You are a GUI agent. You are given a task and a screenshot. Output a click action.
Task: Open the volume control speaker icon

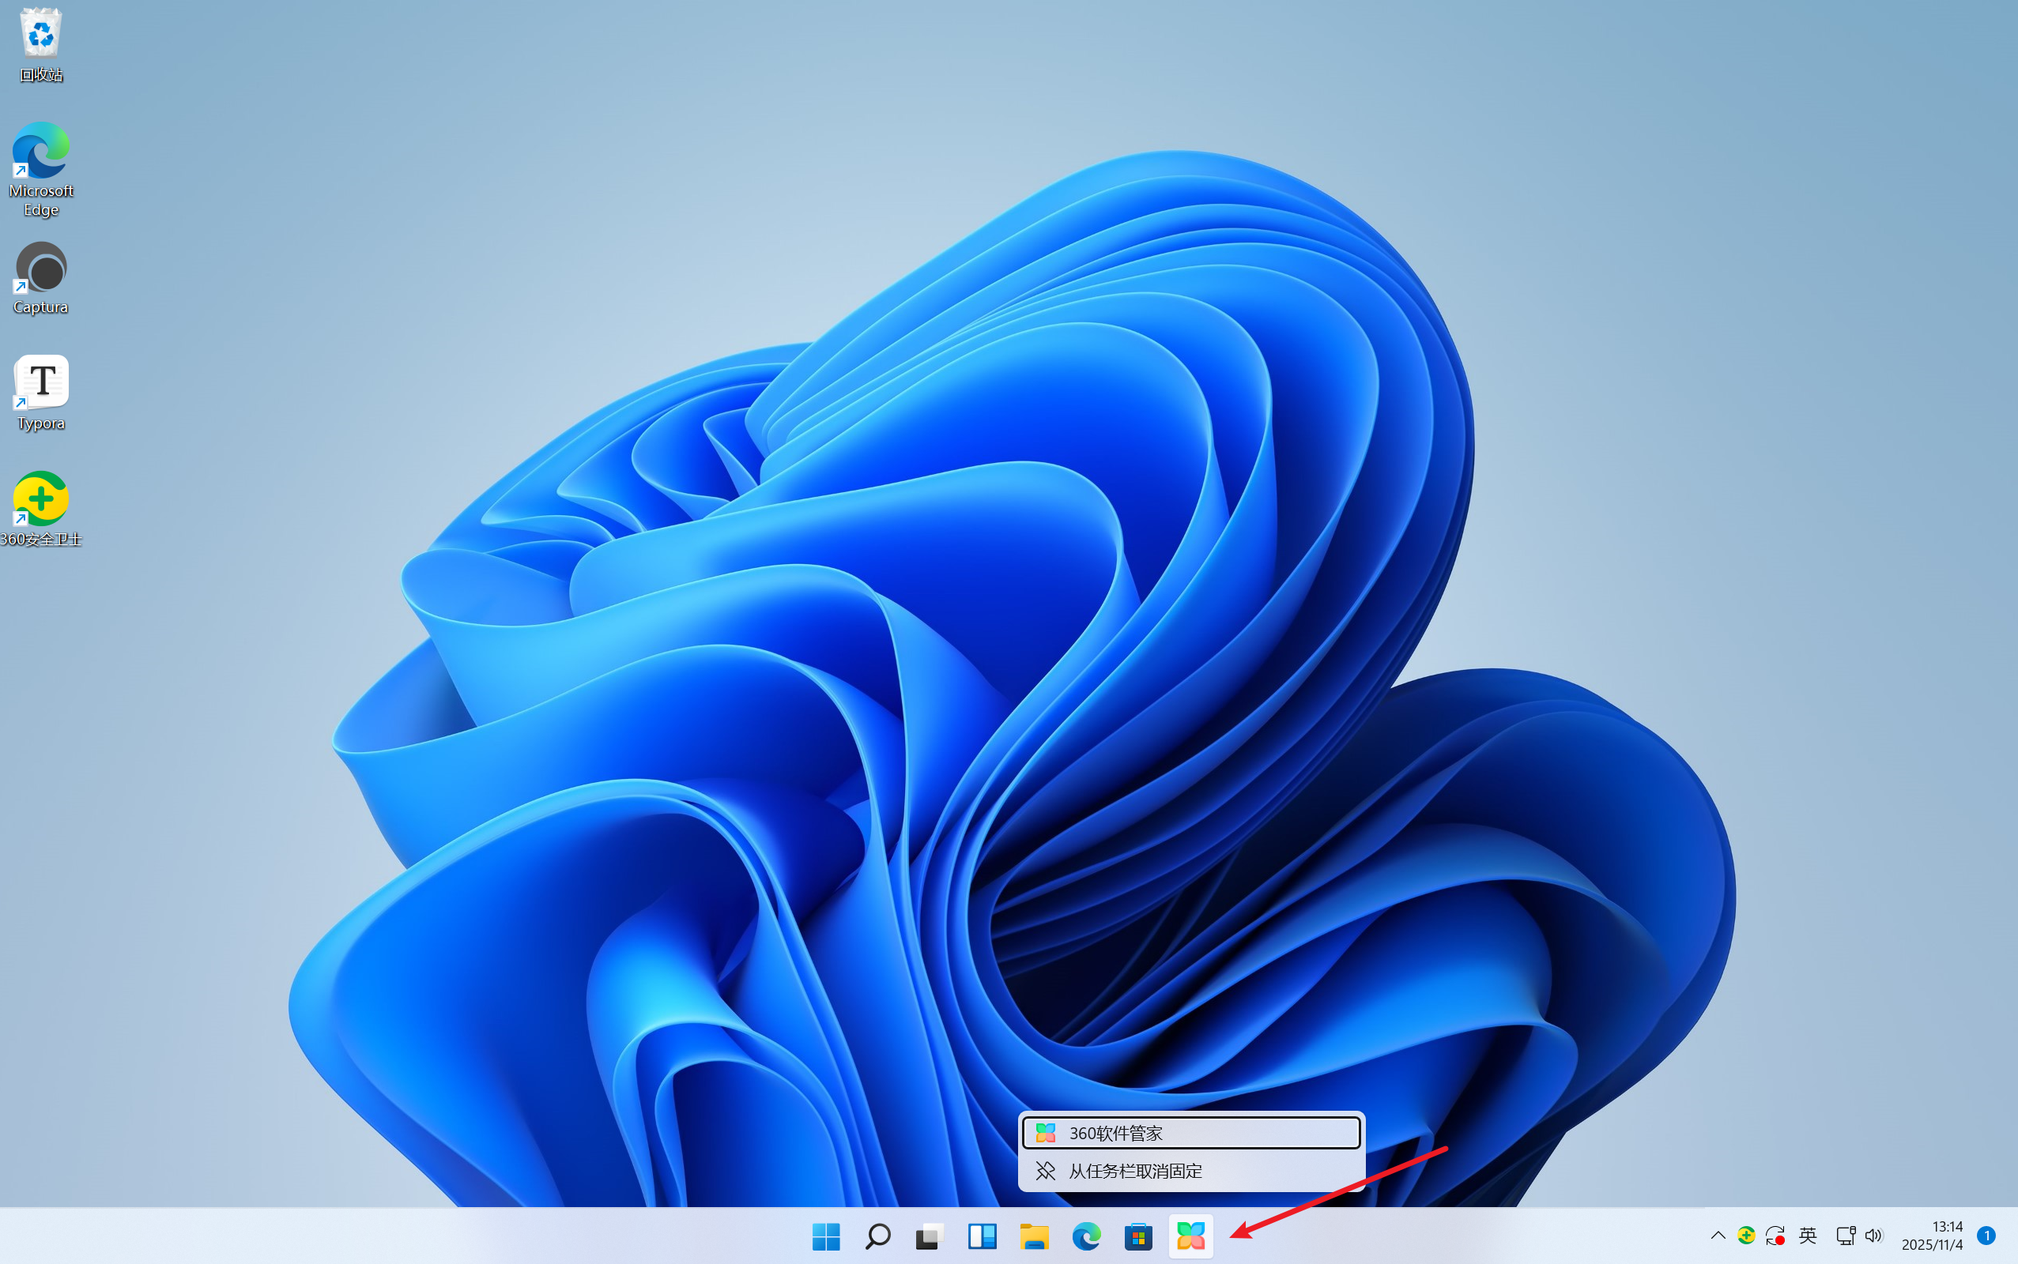[1873, 1235]
